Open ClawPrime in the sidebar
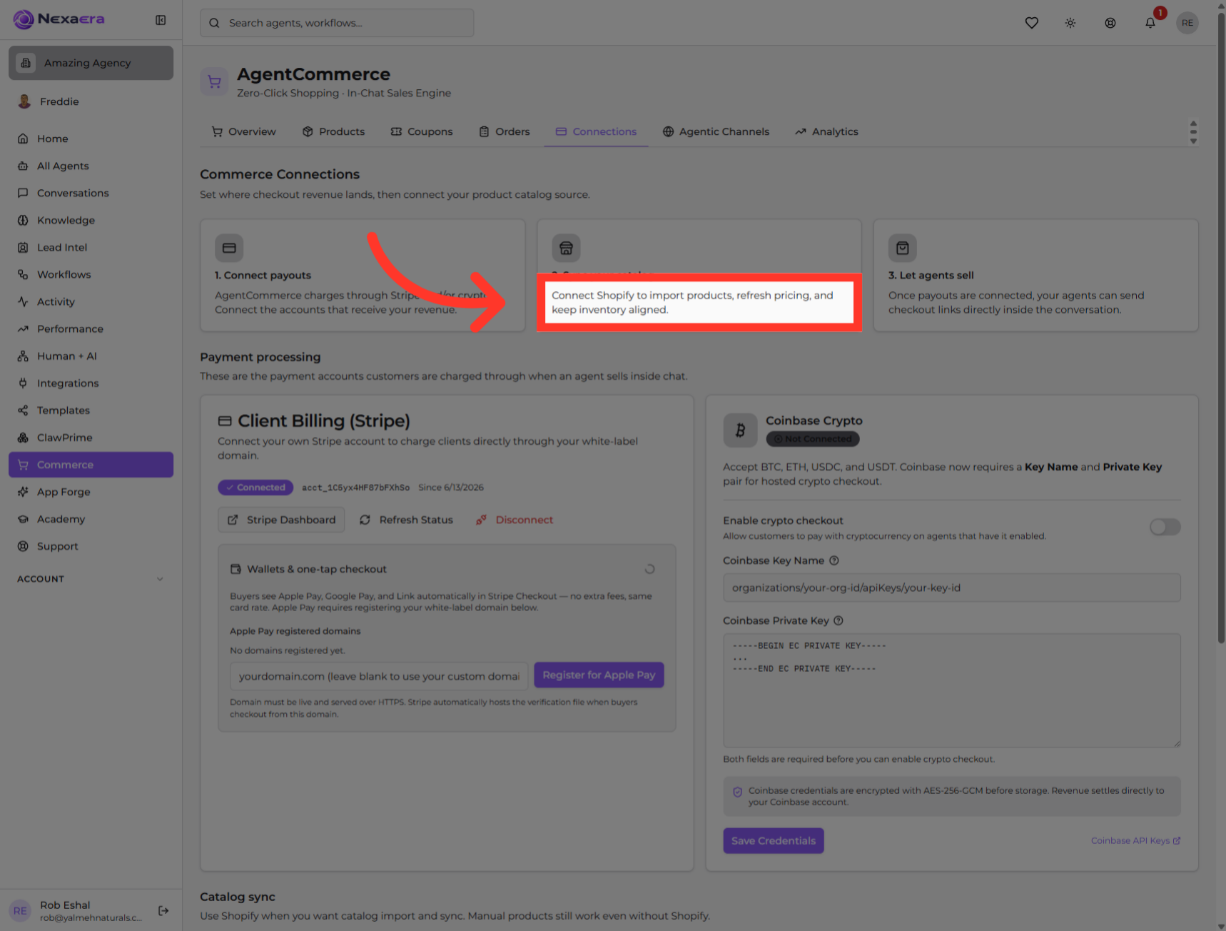This screenshot has height=931, width=1226. pyautogui.click(x=91, y=437)
